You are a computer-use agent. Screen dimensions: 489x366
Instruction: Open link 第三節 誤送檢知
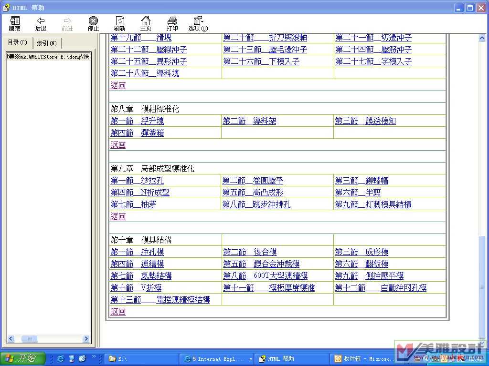click(x=365, y=121)
